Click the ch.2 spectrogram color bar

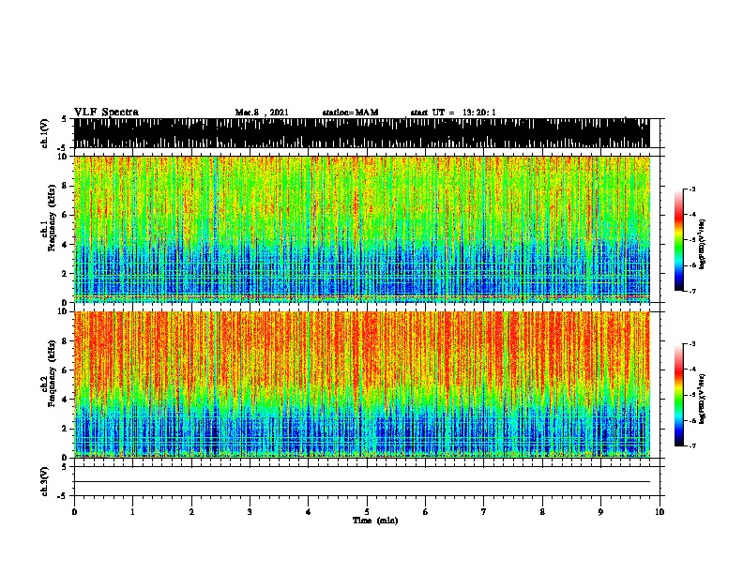(x=679, y=395)
